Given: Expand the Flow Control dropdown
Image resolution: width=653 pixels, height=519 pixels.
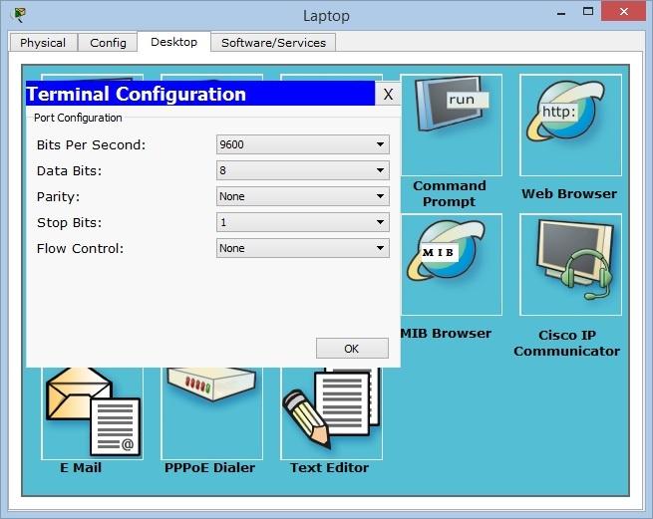Looking at the screenshot, I should (x=303, y=248).
